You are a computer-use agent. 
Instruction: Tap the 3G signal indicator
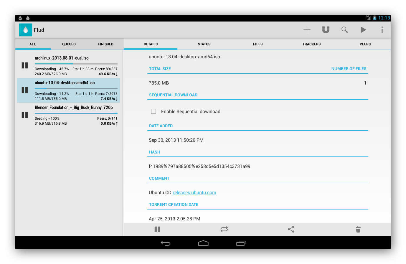click(369, 18)
